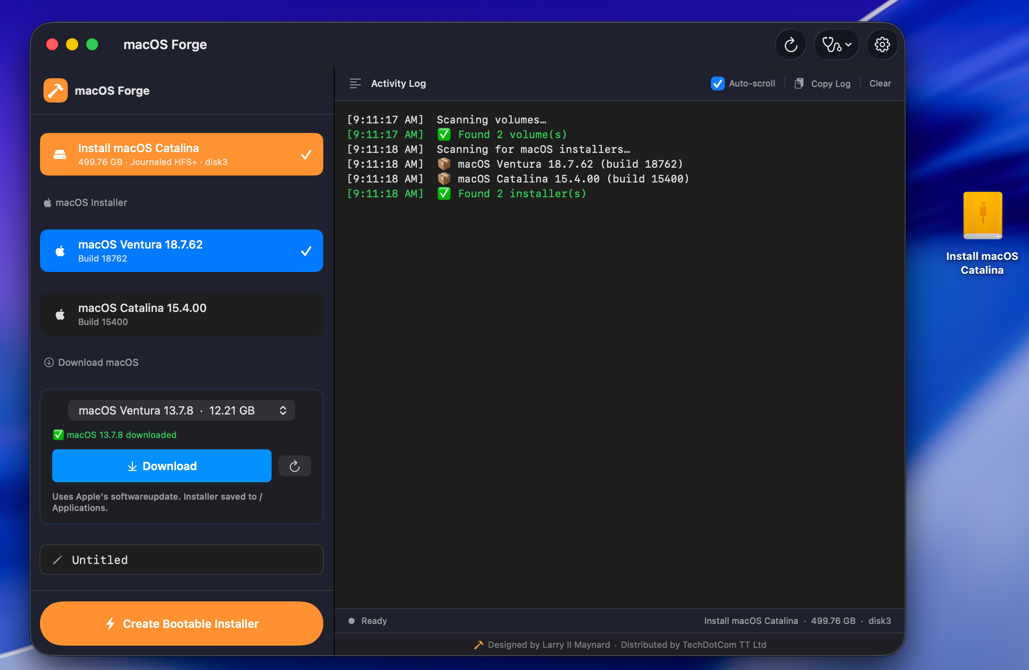Click download circle icon beside Download macOS

tap(49, 362)
